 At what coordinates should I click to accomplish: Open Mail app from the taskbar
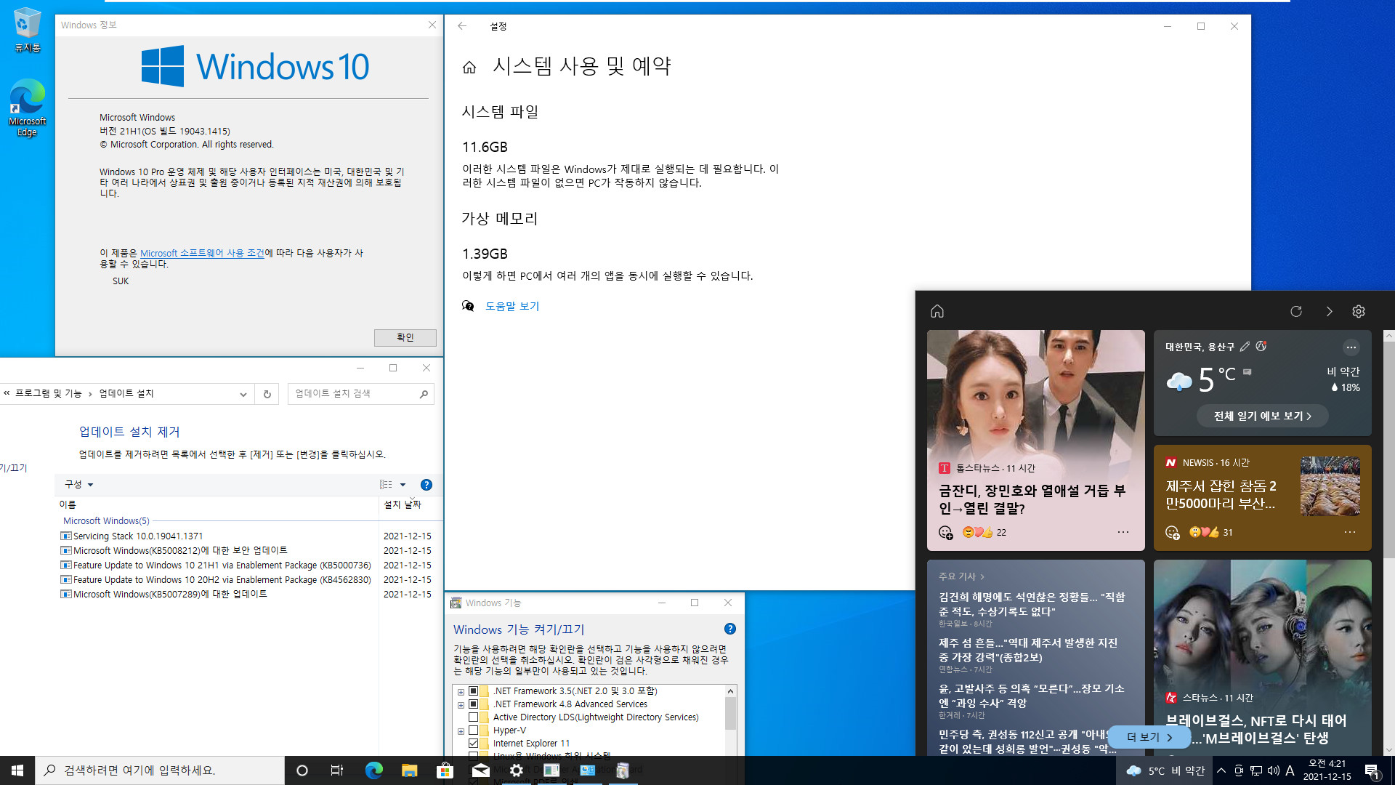[480, 770]
